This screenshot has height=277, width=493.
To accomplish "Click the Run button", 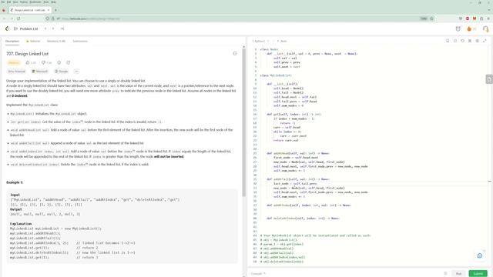I will [x=459, y=274].
